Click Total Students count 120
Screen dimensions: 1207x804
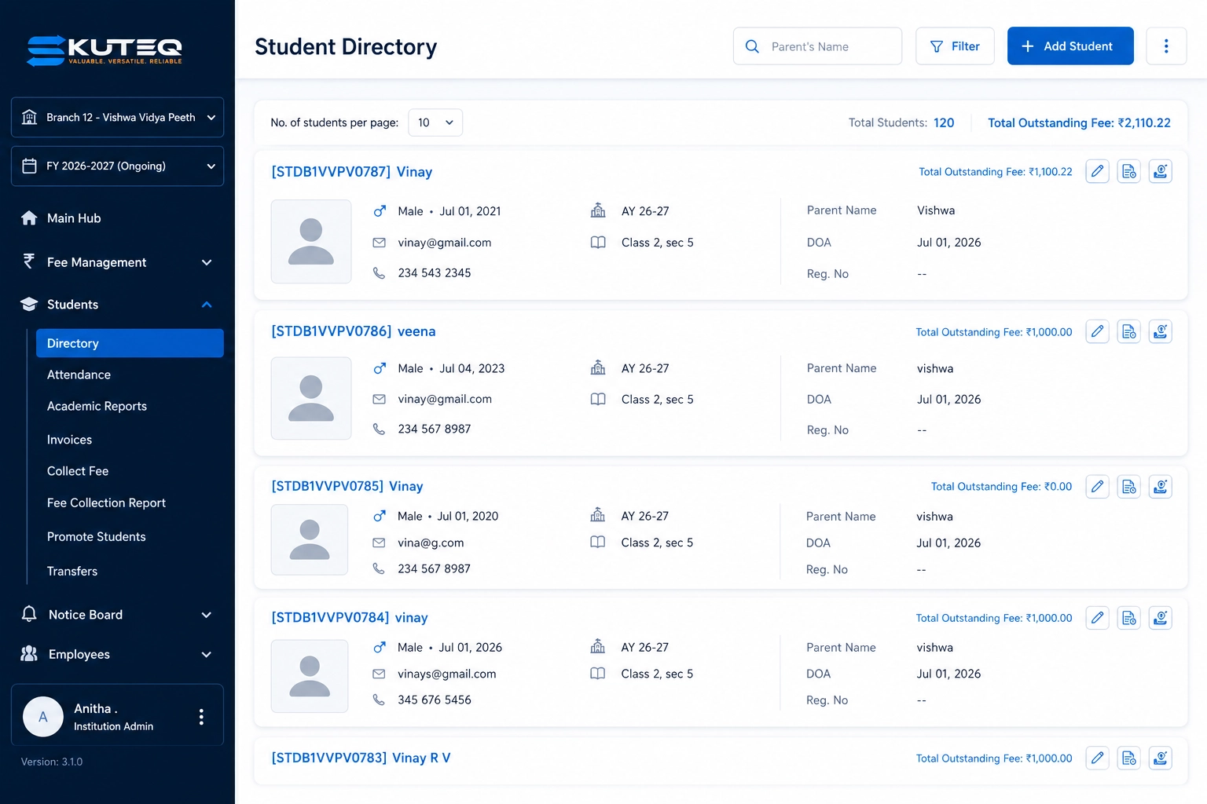[944, 122]
